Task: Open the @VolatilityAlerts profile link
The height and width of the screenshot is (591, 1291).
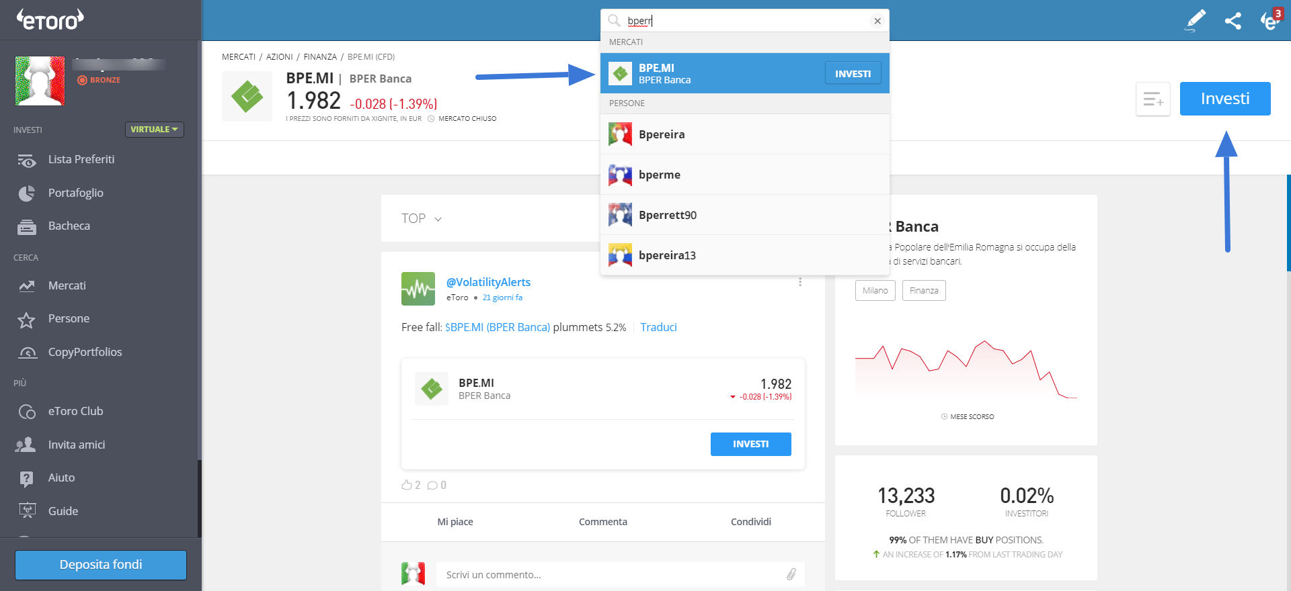Action: click(x=488, y=282)
